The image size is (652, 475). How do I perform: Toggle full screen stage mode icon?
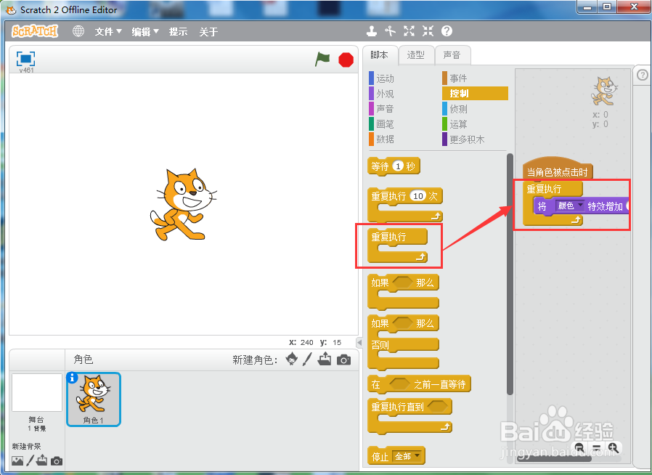[x=26, y=59]
